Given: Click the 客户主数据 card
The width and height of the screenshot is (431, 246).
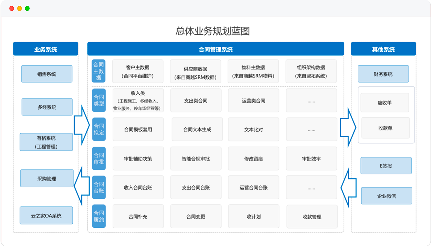Looking at the screenshot, I should point(138,71).
